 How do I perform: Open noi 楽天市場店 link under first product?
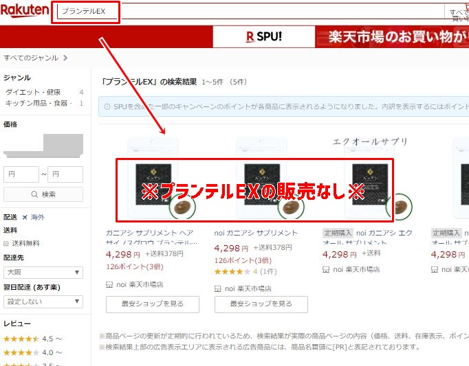click(140, 285)
